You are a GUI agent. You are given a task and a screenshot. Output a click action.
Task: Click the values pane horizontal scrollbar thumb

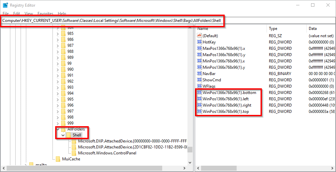(x=219, y=168)
